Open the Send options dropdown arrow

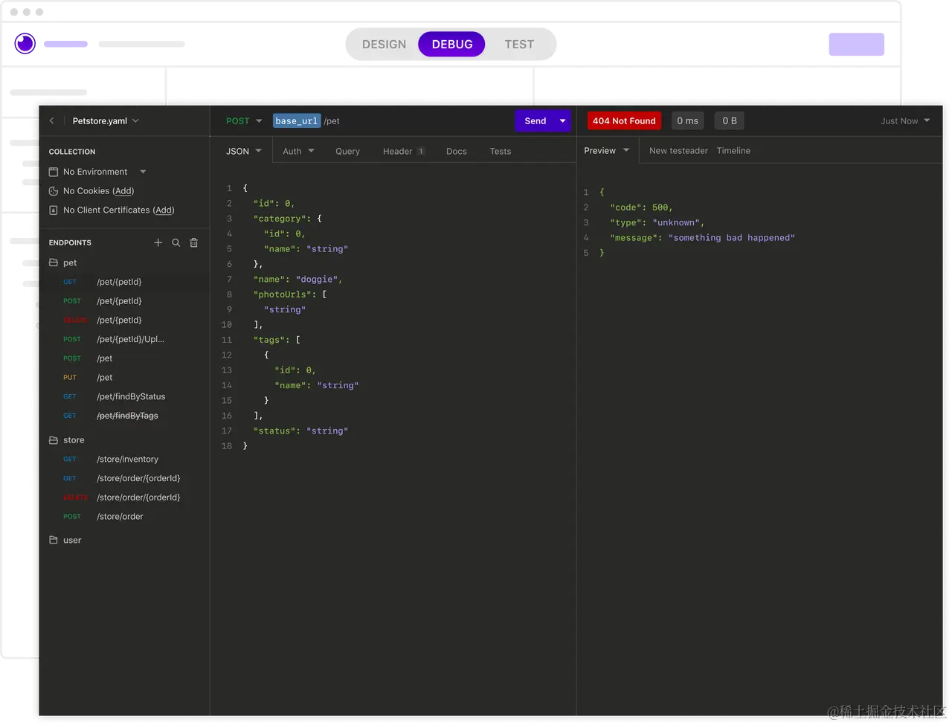(563, 121)
